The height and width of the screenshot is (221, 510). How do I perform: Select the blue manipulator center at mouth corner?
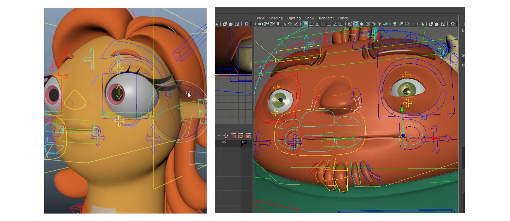[x=403, y=135]
